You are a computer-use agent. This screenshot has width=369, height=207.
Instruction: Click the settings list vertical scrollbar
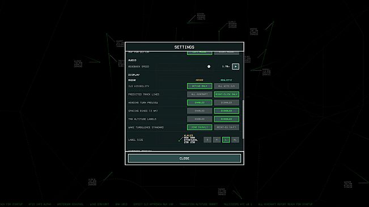tap(243, 119)
